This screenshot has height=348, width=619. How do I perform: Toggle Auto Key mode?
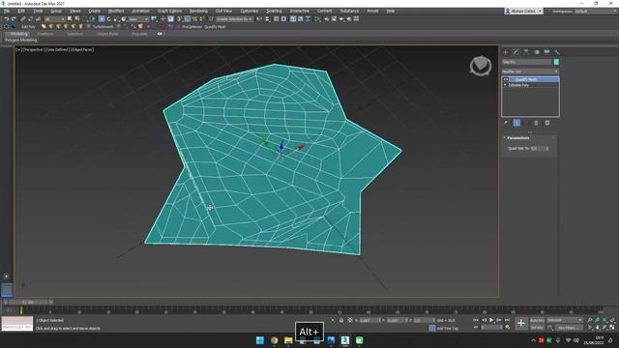pos(538,320)
